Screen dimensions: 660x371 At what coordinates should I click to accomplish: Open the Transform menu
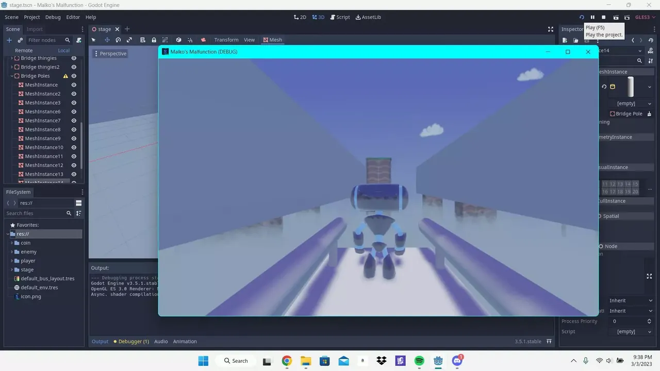click(x=226, y=40)
